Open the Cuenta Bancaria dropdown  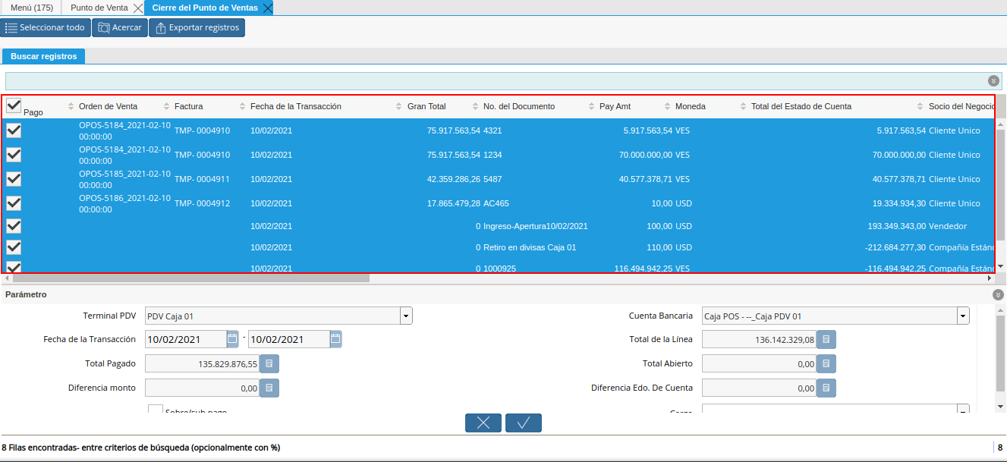[x=963, y=316]
